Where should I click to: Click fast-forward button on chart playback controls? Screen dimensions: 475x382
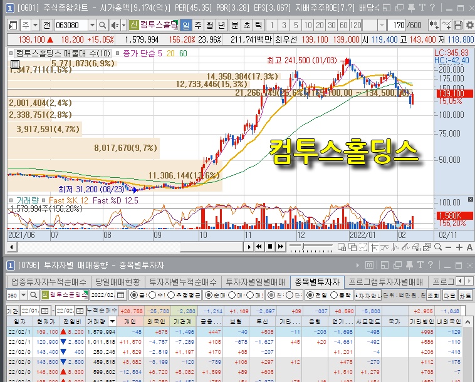click(x=281, y=247)
